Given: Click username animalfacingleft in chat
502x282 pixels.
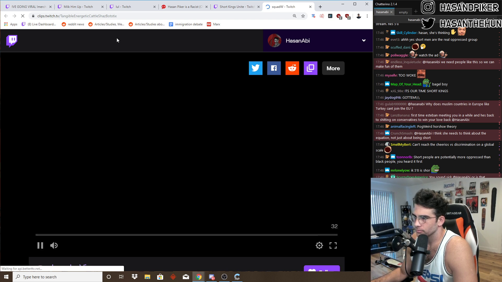Looking at the screenshot, I should (403, 127).
